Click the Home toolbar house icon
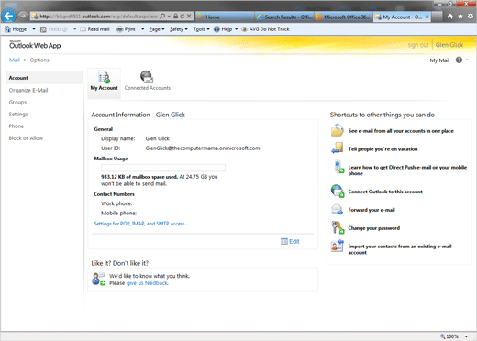 point(7,29)
